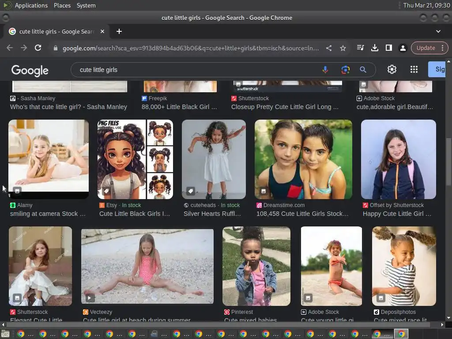Toggle the Chrome side panel

point(389,48)
